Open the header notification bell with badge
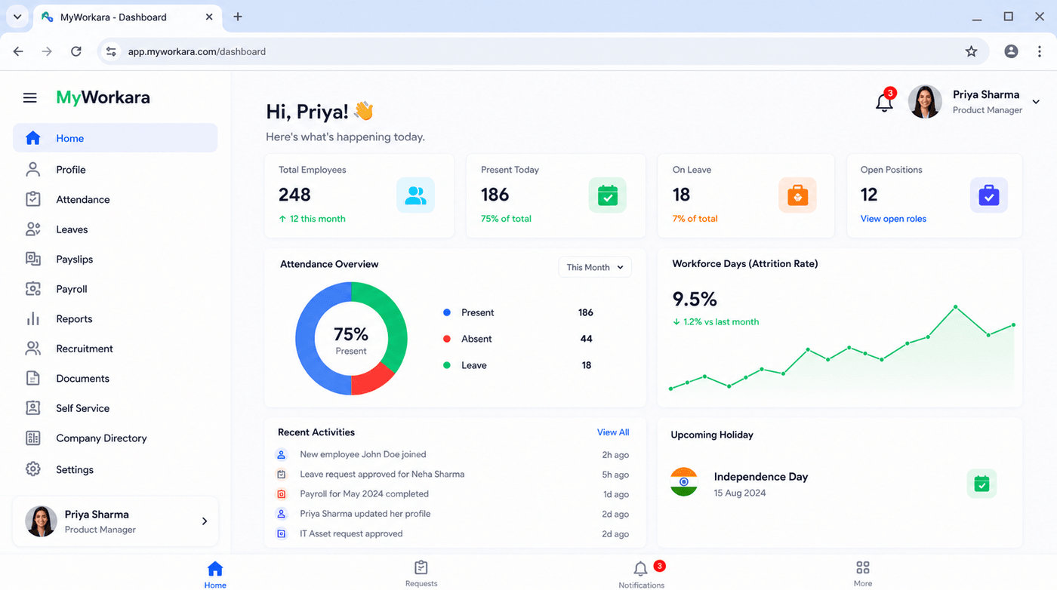 [x=885, y=102]
